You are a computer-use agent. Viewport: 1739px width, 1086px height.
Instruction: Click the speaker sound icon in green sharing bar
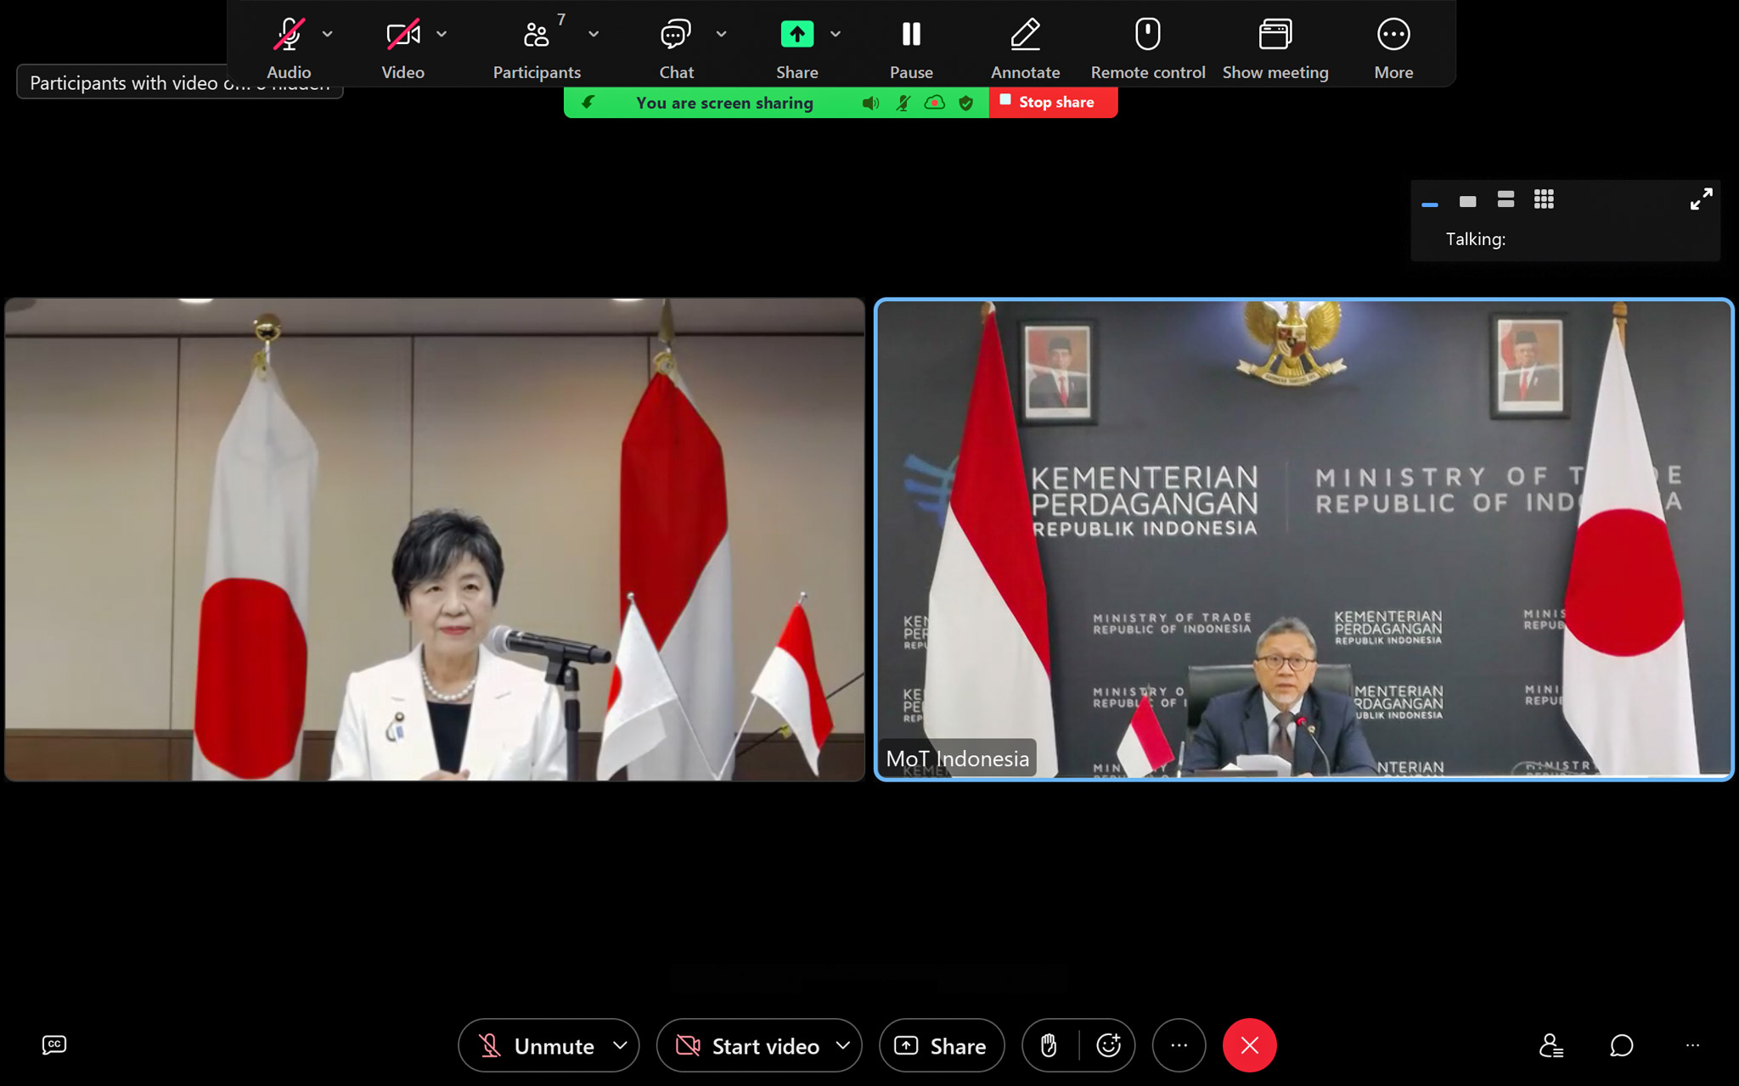[x=870, y=103]
